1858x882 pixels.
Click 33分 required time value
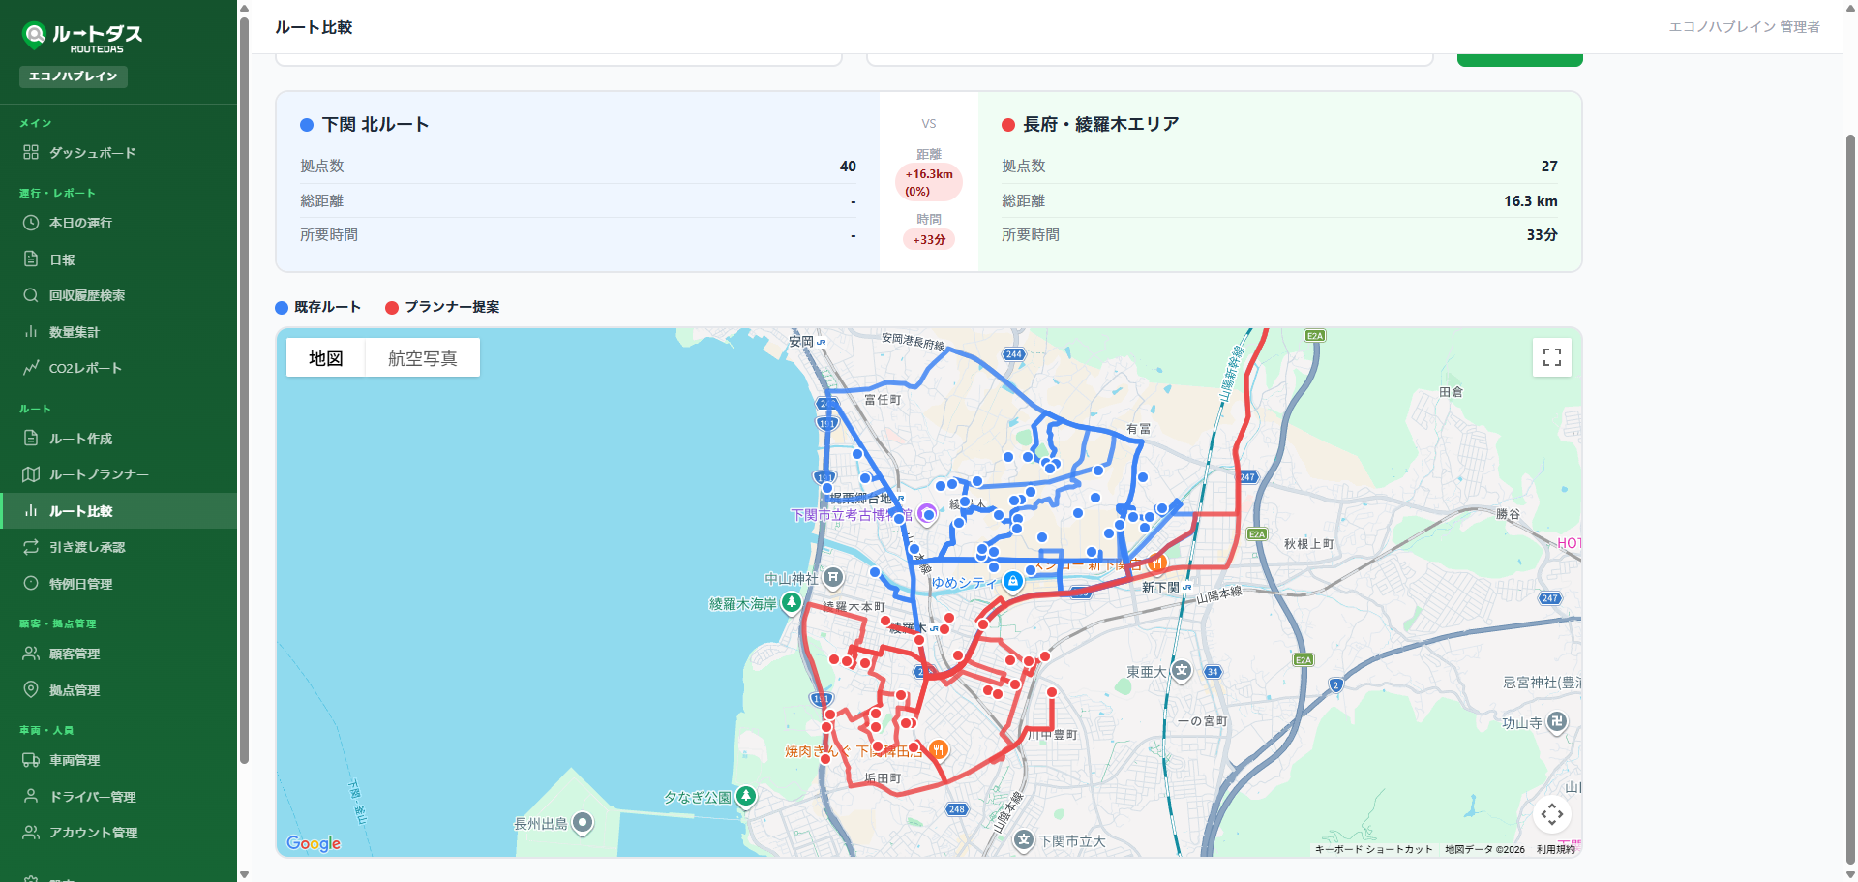click(1543, 235)
